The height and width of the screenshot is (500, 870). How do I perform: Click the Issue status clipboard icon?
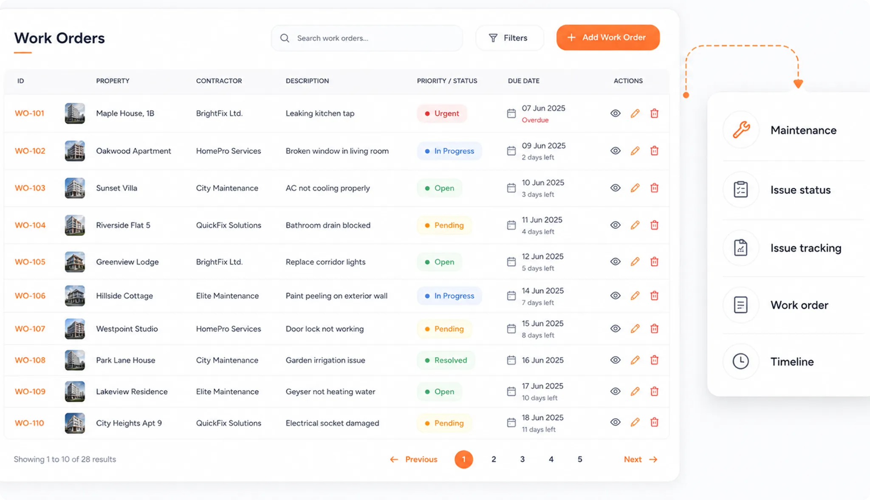pos(741,189)
